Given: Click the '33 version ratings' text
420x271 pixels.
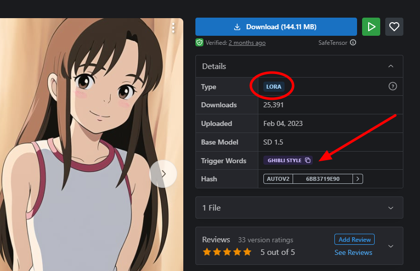Looking at the screenshot, I should [266, 240].
